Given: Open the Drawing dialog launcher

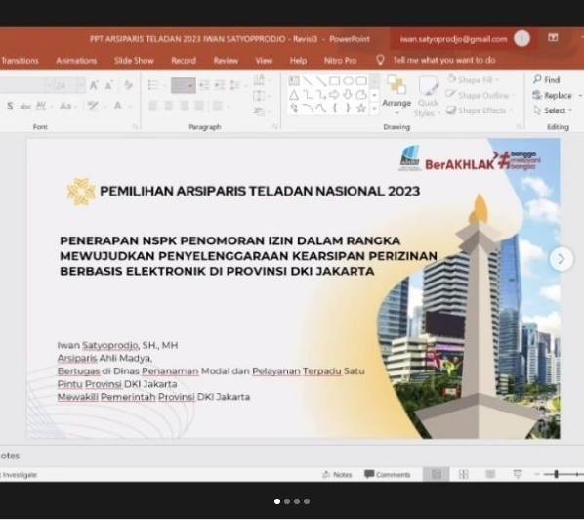Looking at the screenshot, I should [x=520, y=127].
